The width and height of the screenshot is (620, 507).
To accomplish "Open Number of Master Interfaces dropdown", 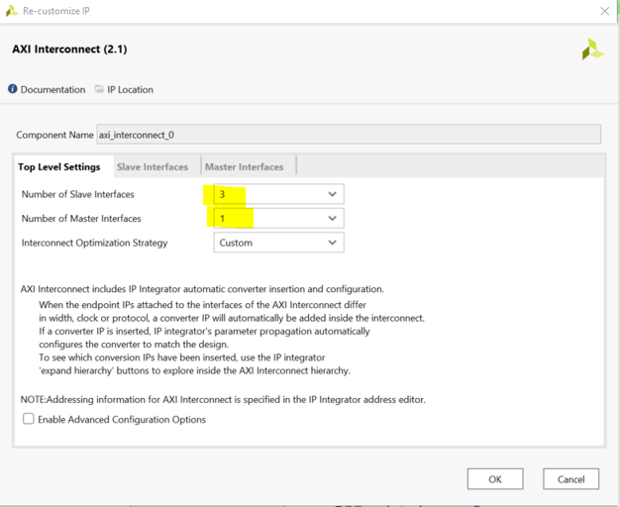I will pyautogui.click(x=278, y=218).
